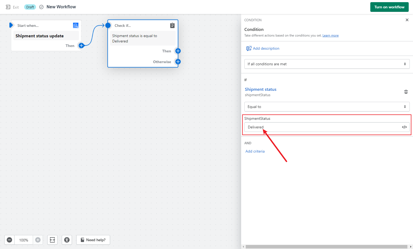Click the horizontal scrollbar in Condition panel
Viewport: 413px width, 249px height.
click(326, 247)
